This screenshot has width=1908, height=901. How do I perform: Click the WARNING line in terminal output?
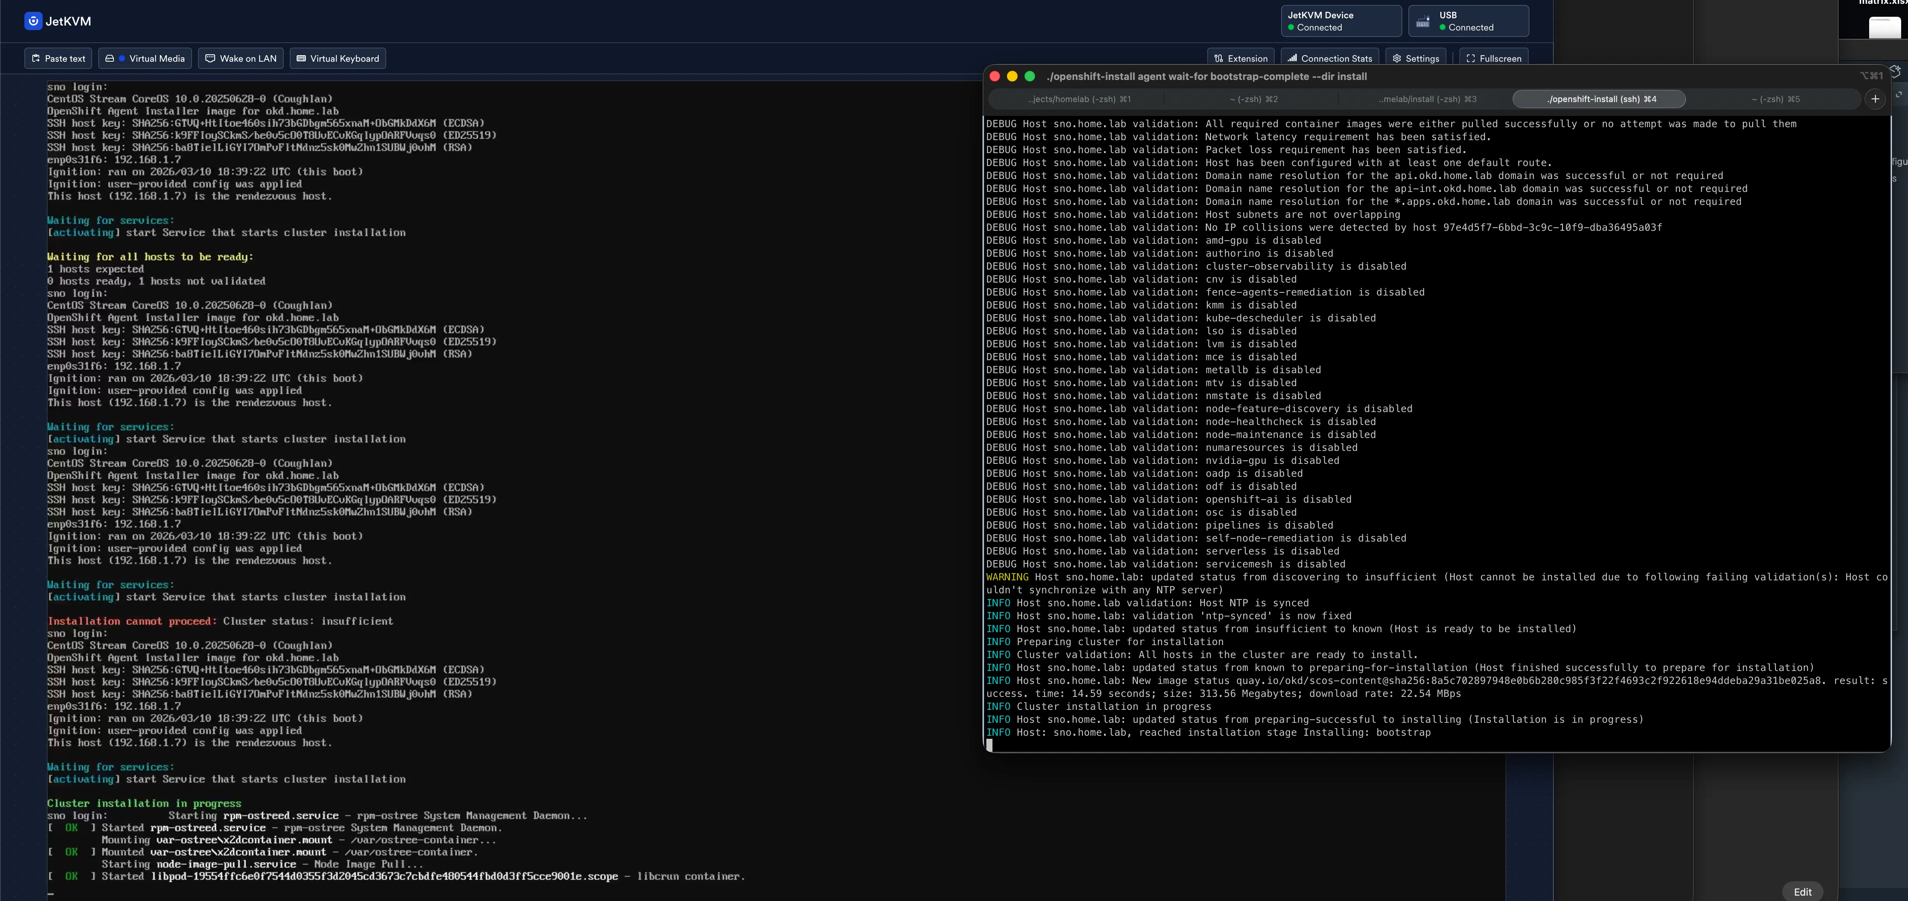point(1436,583)
